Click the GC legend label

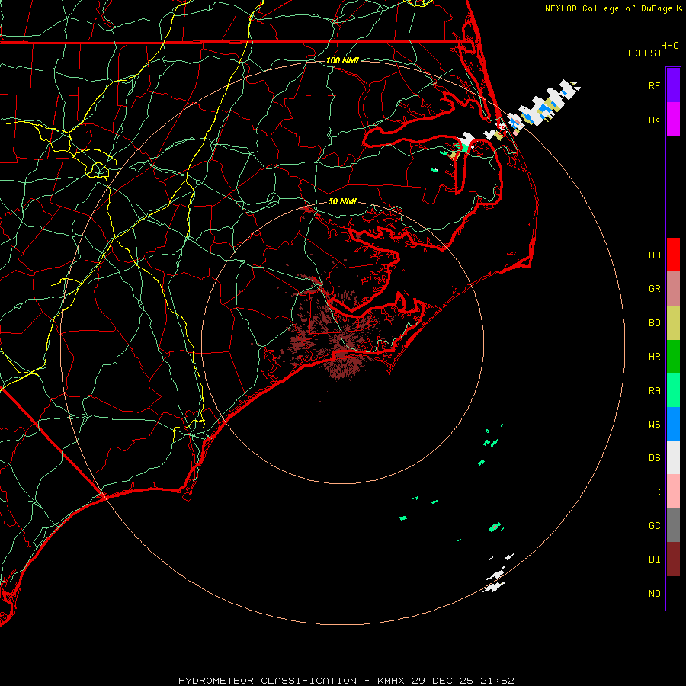click(654, 526)
